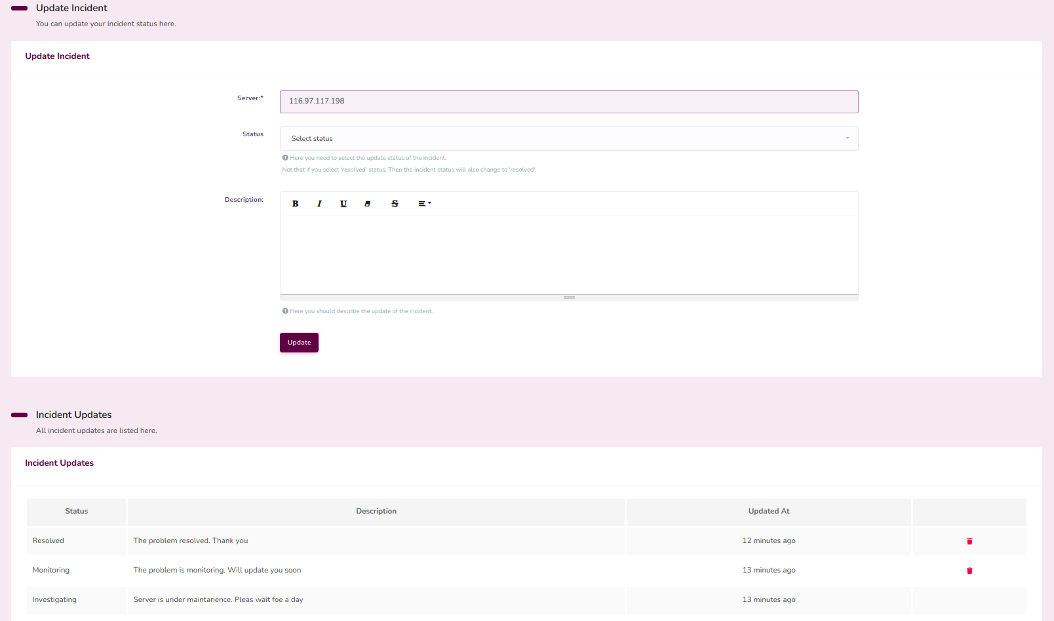Toggle underline formatting in description editor
This screenshot has height=621, width=1054.
click(x=343, y=204)
